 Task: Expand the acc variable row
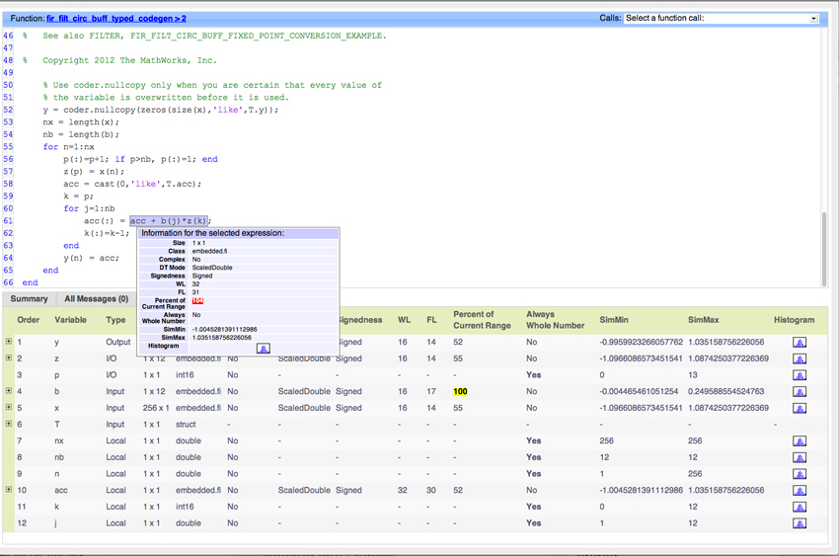point(9,490)
